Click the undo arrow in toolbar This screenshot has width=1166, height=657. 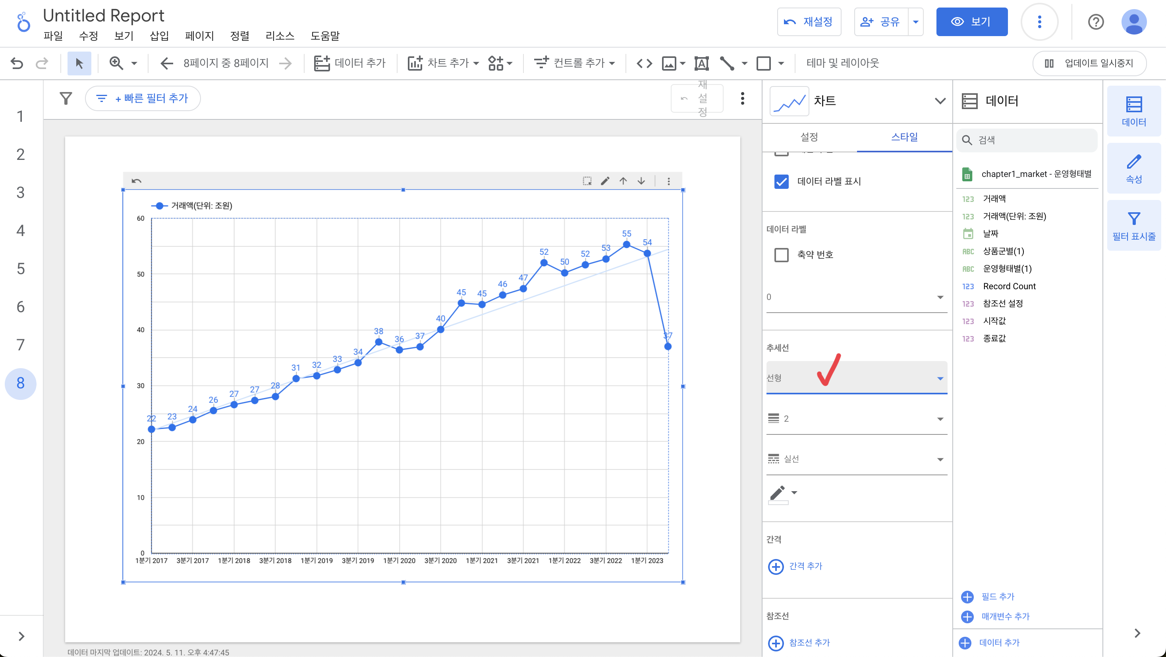coord(17,63)
